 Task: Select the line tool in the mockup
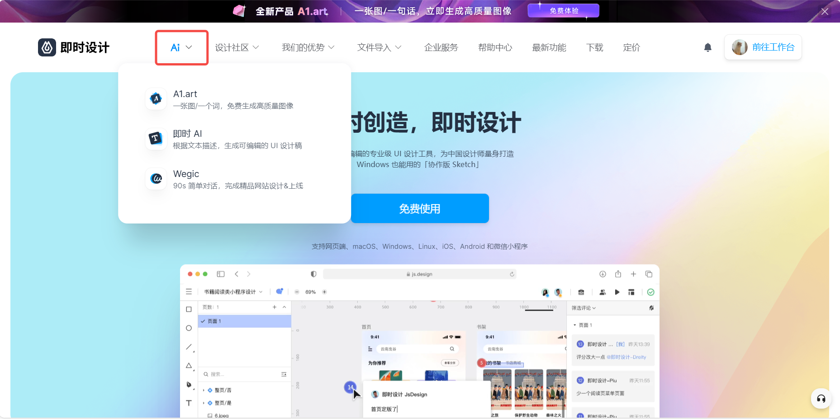tap(189, 347)
